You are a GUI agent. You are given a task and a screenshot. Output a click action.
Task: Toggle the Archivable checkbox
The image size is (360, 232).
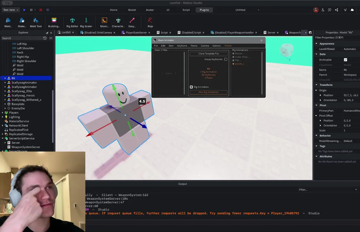pos(345,60)
